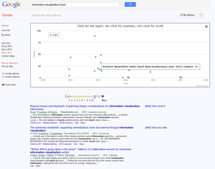The width and height of the screenshot is (215, 169).
Task: Open PDF from psu.edu
Action: point(156,128)
